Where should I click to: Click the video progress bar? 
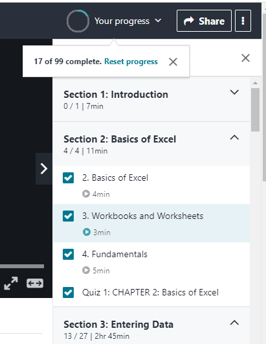pos(22,266)
